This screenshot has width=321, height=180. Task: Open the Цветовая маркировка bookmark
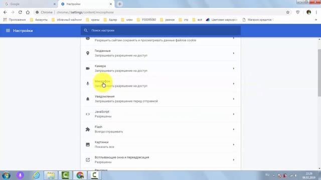[x=222, y=19]
